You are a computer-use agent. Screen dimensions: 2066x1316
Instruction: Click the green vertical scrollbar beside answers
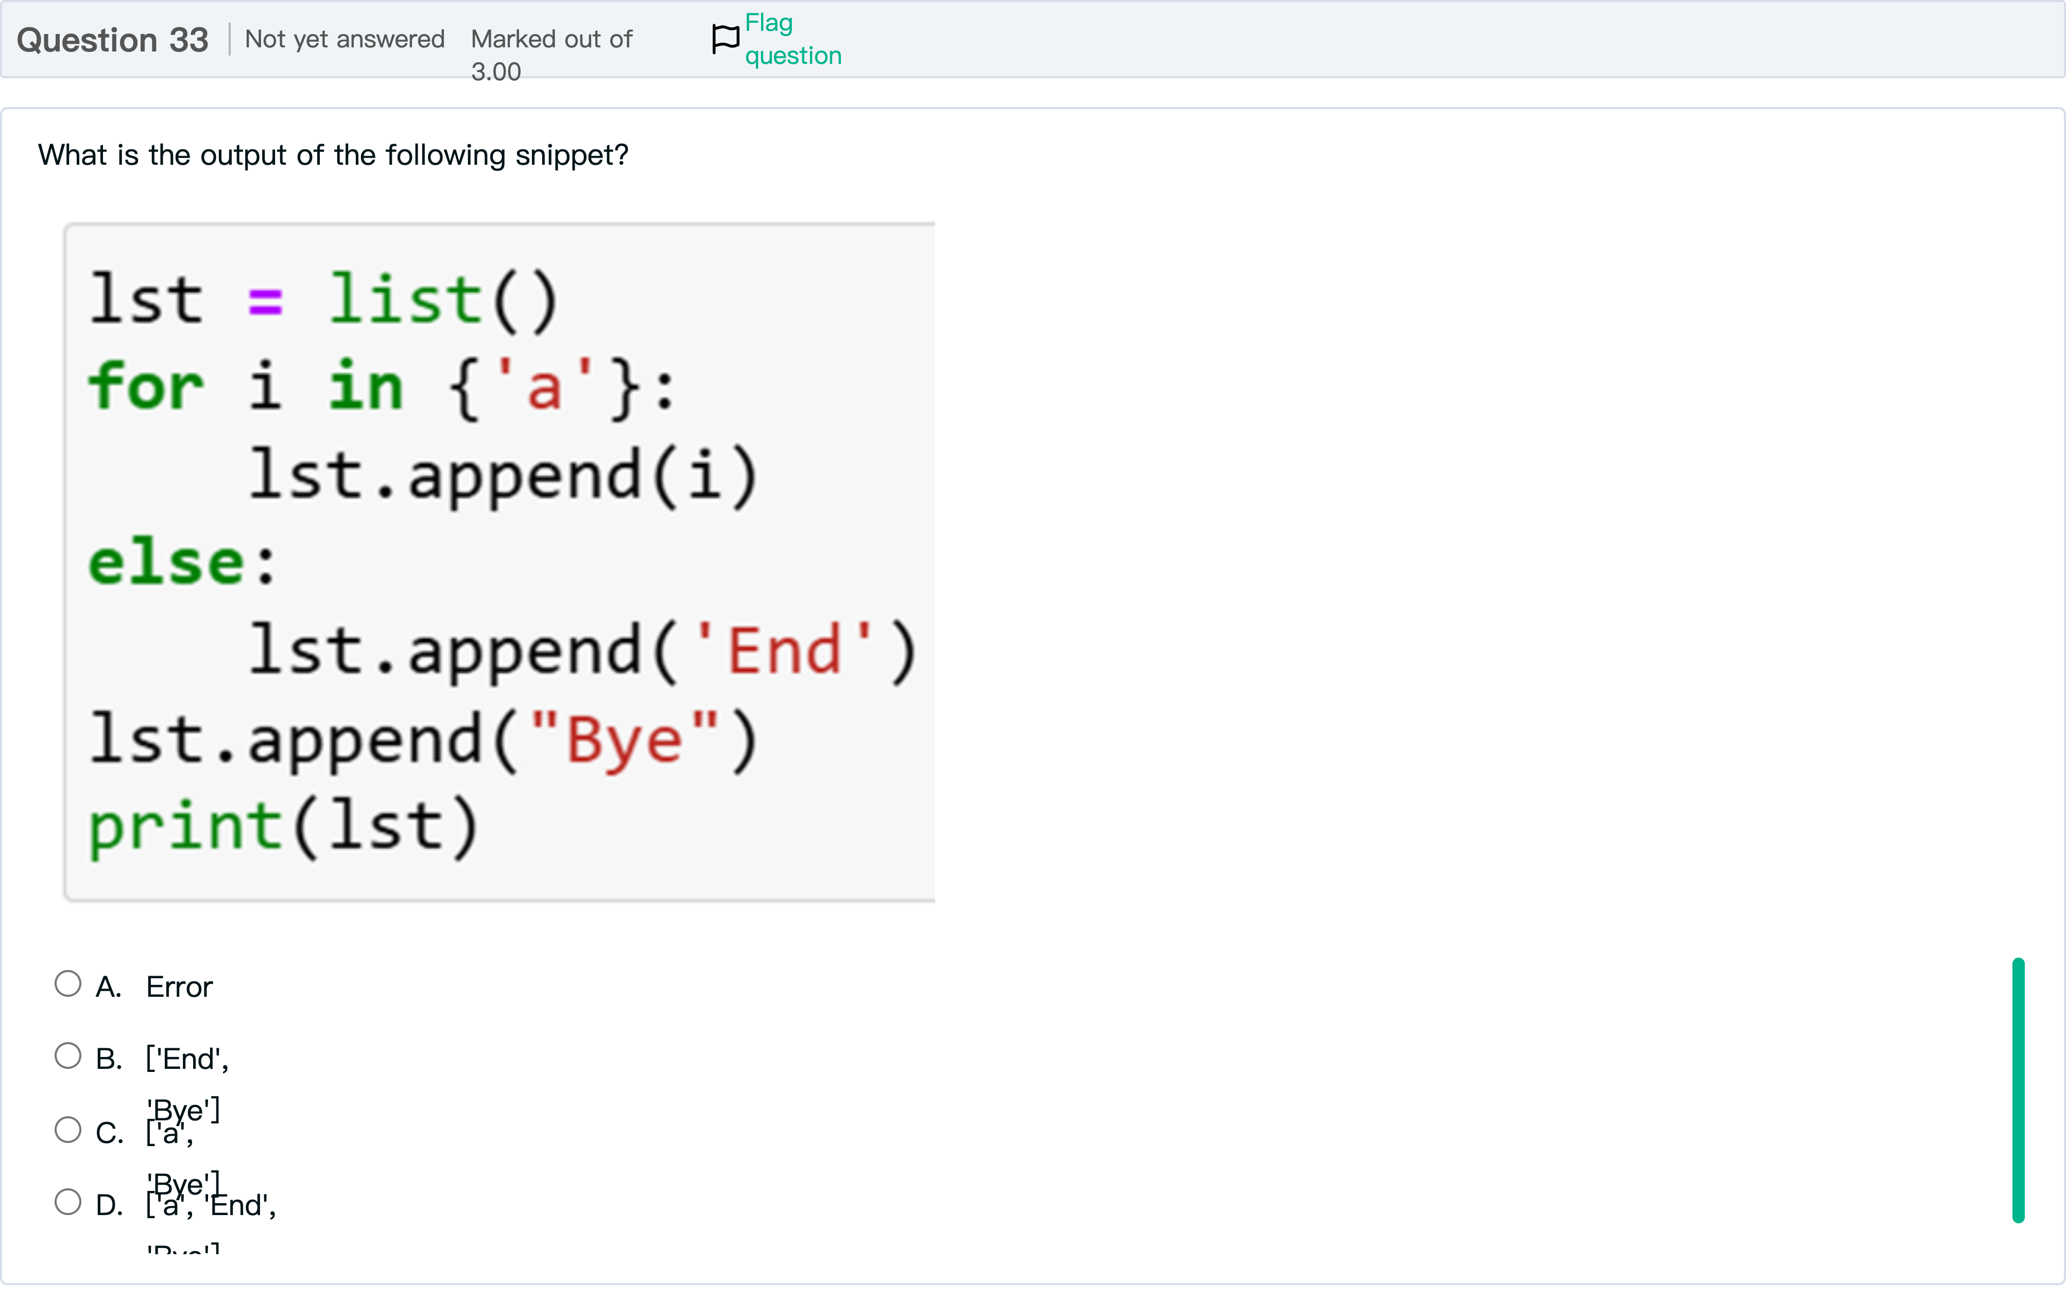(x=2018, y=1089)
